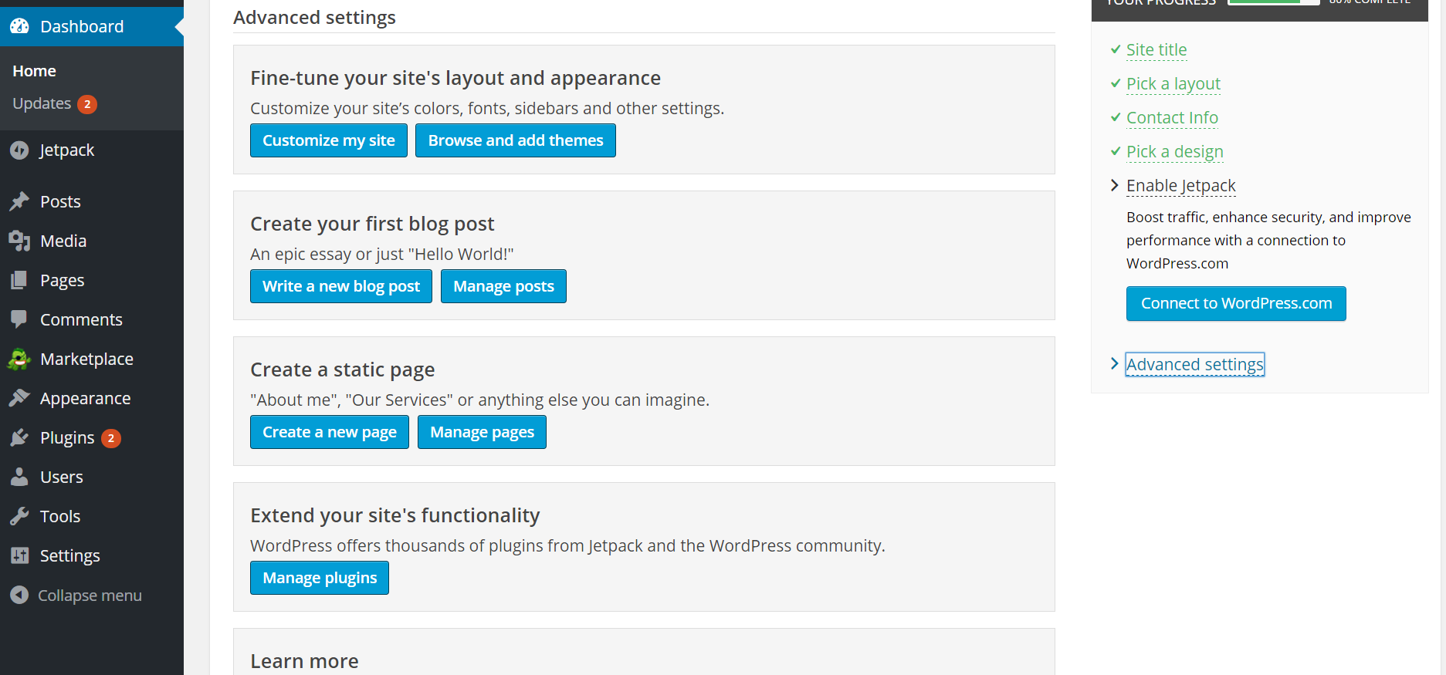Image resolution: width=1446 pixels, height=675 pixels.
Task: Click the Tools wrench icon
Action: pyautogui.click(x=19, y=516)
